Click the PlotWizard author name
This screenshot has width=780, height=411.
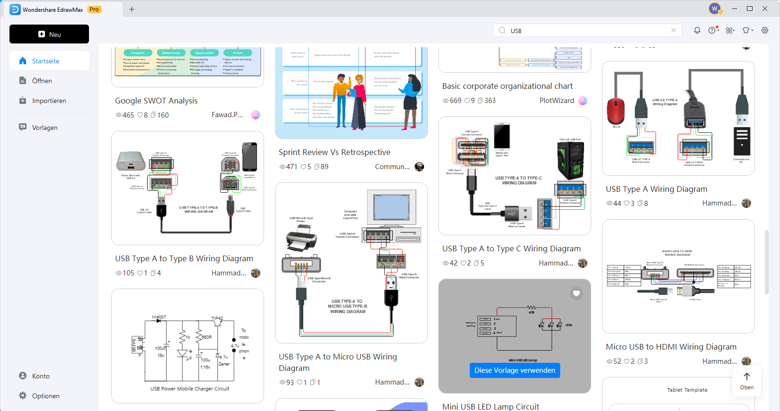tap(557, 101)
